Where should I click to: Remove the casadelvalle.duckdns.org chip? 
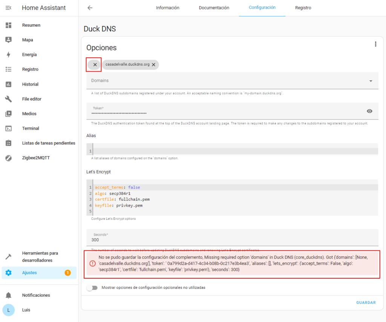tap(153, 65)
